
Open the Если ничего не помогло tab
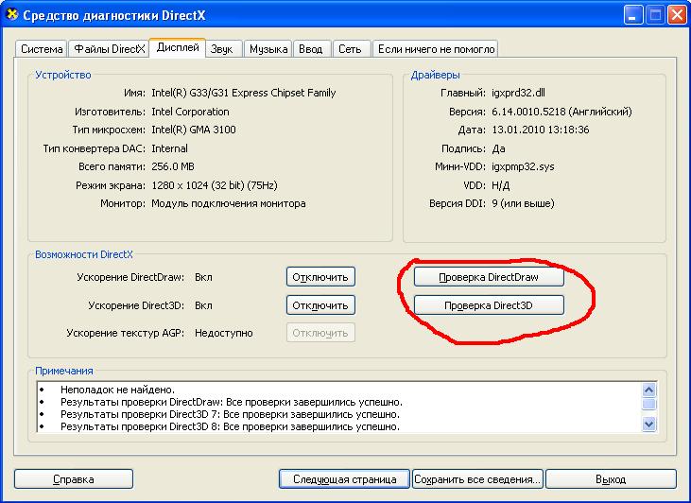point(436,49)
